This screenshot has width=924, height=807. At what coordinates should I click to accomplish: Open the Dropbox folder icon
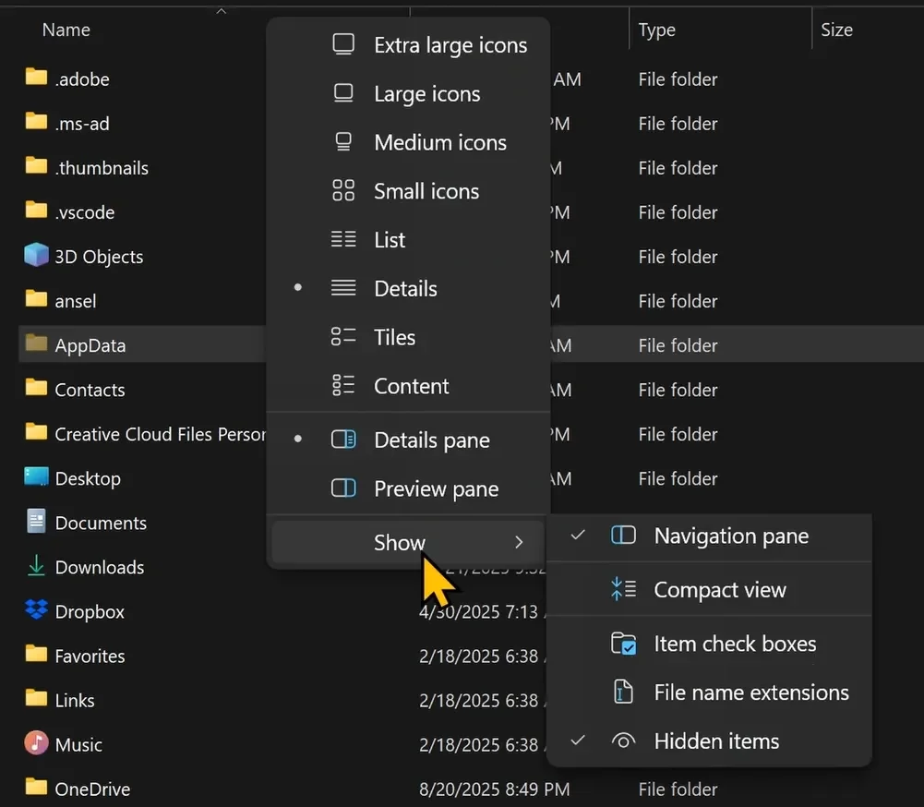[x=36, y=611]
